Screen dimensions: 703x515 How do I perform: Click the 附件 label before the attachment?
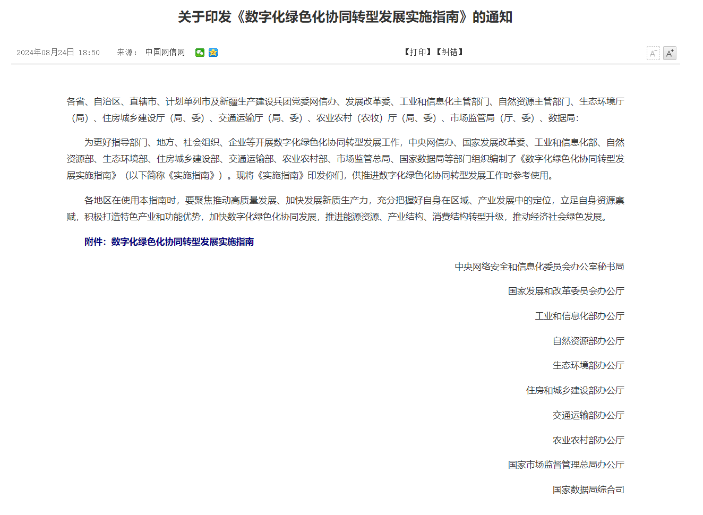[x=96, y=242]
